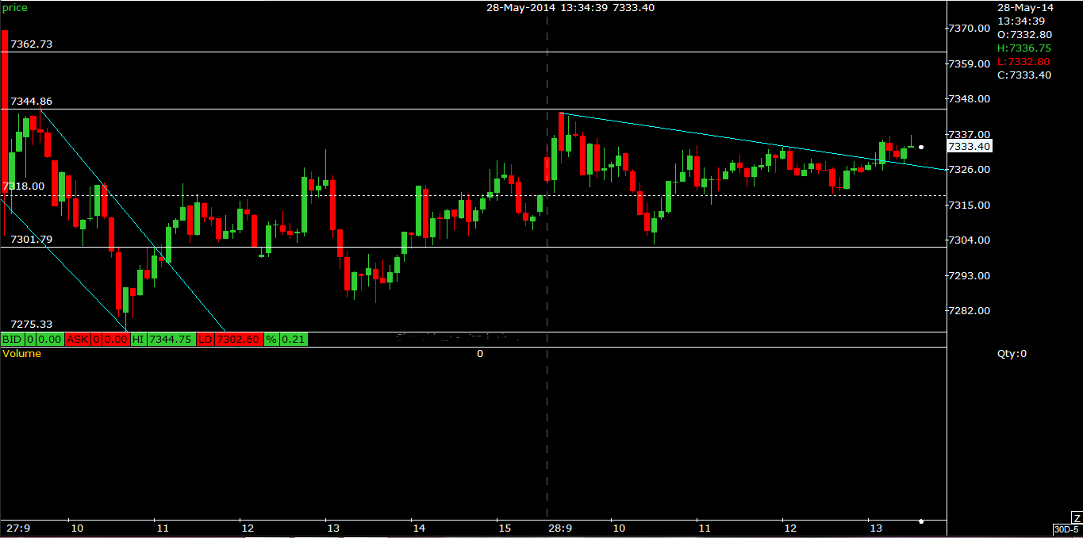Click the % 0.21 change indicator

point(286,339)
